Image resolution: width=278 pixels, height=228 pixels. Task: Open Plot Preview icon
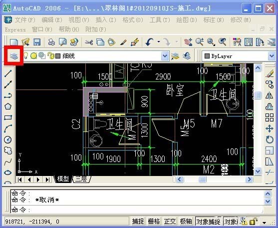[63, 42]
